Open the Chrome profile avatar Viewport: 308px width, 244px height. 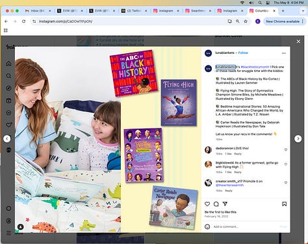click(x=257, y=21)
